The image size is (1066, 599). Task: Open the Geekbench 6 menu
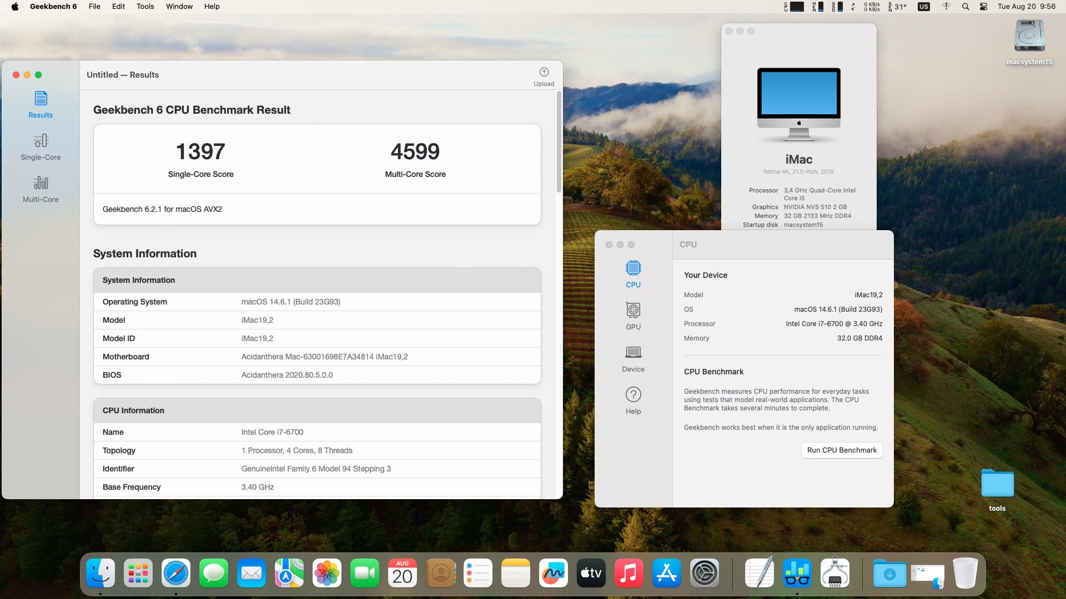pos(53,7)
